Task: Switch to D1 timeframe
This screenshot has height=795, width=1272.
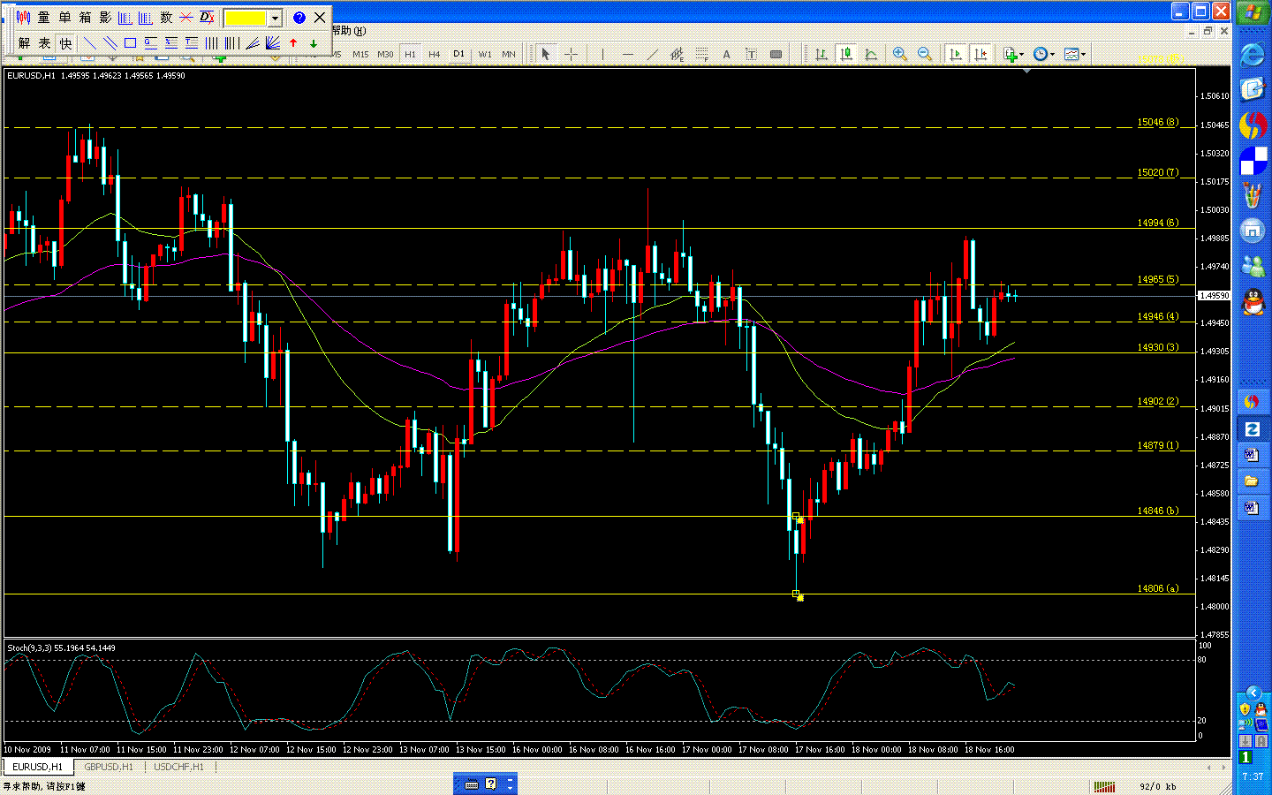Action: pos(459,55)
